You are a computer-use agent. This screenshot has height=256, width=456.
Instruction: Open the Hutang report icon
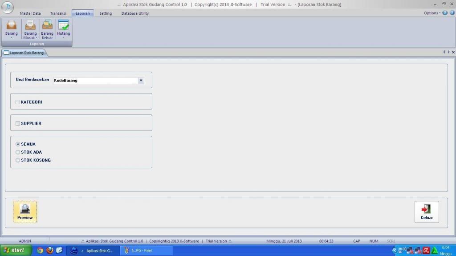(x=63, y=25)
